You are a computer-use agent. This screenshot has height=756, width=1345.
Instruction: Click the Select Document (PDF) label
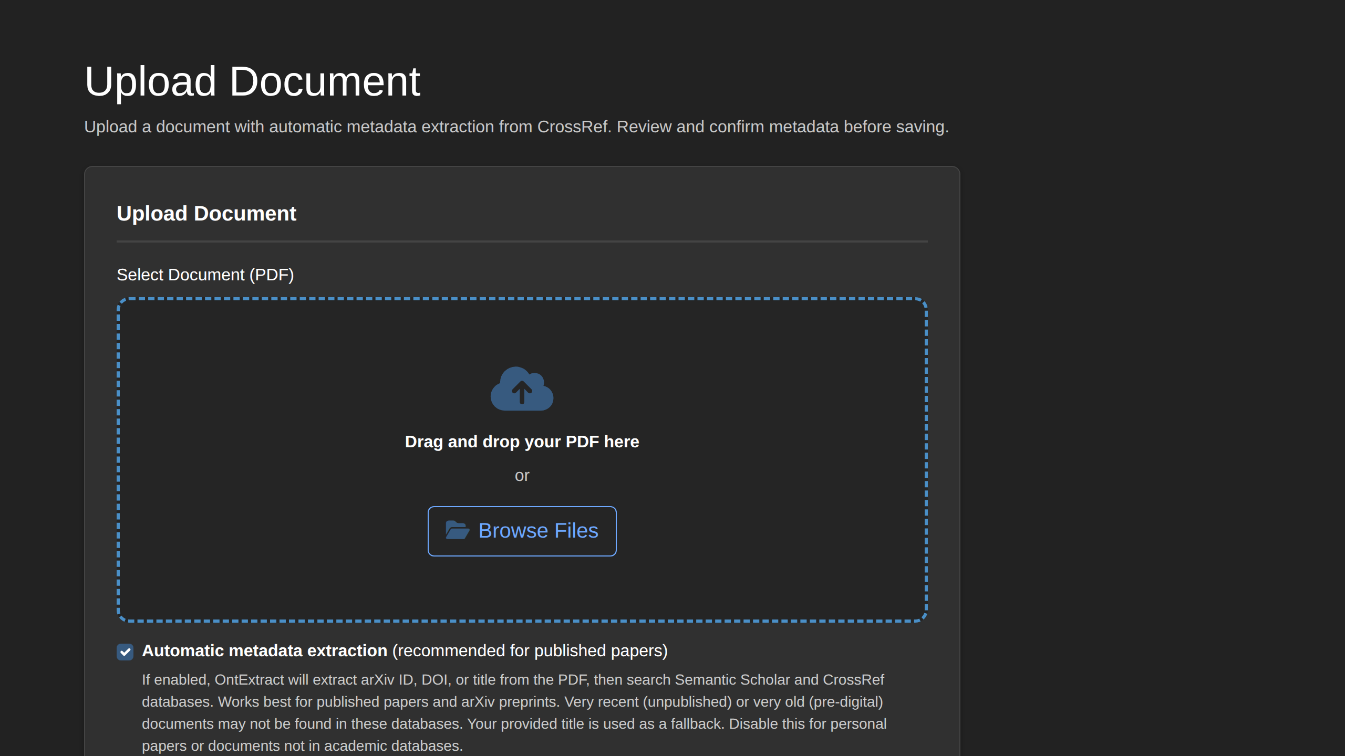(x=205, y=274)
